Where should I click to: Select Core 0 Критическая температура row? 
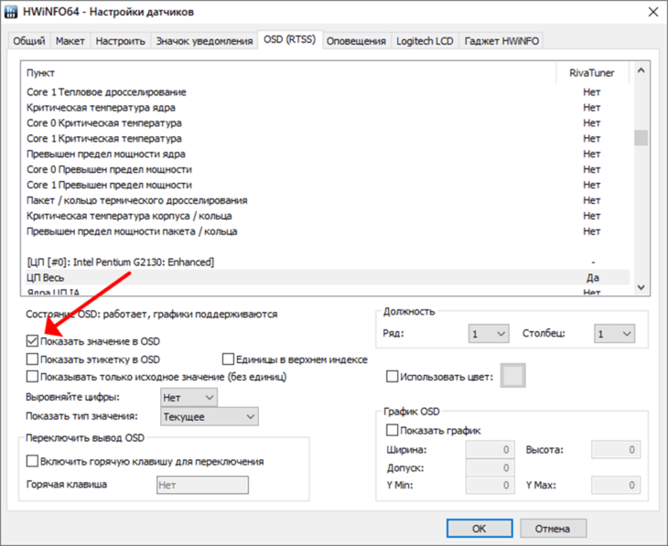pos(328,123)
